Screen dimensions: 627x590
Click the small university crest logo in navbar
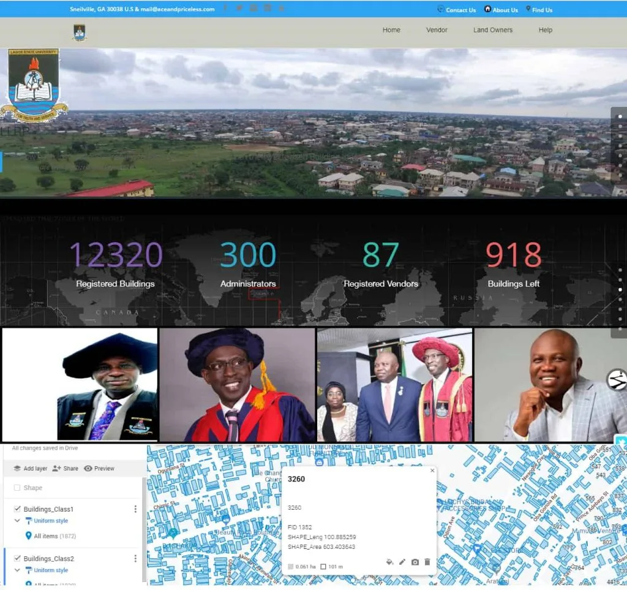(x=80, y=33)
